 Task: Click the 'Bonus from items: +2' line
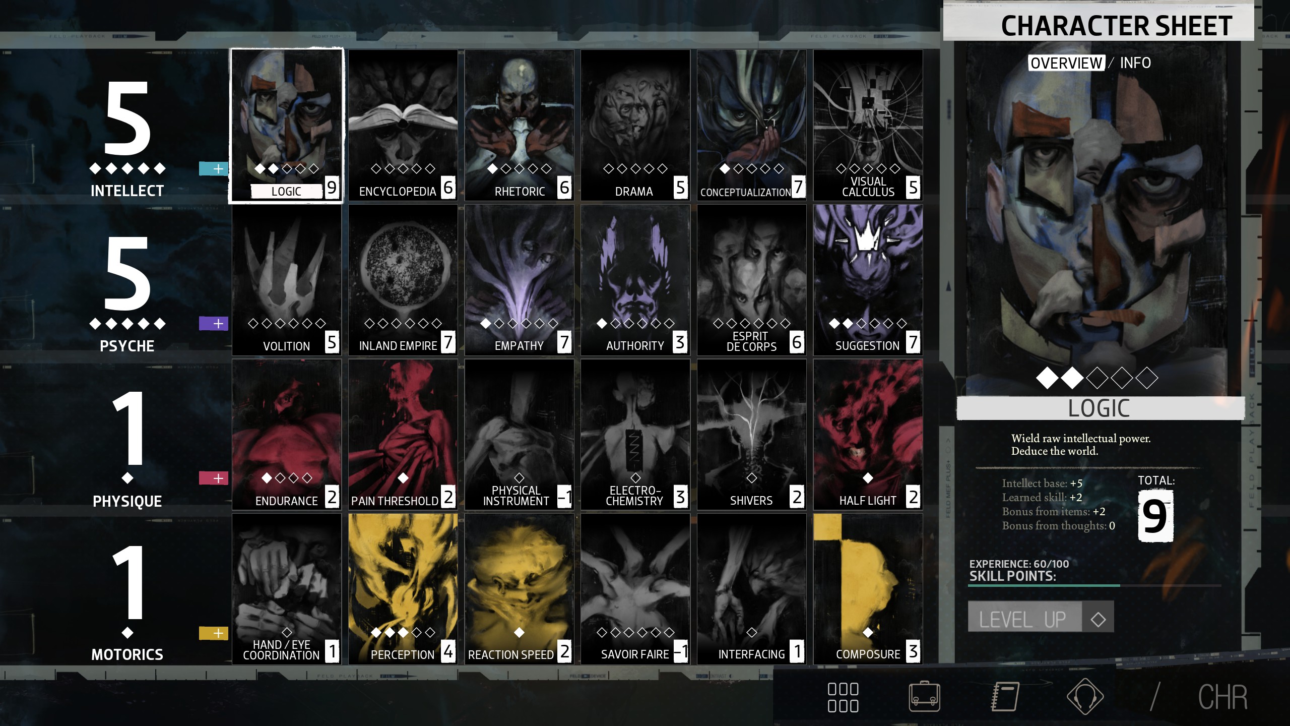(x=1054, y=512)
